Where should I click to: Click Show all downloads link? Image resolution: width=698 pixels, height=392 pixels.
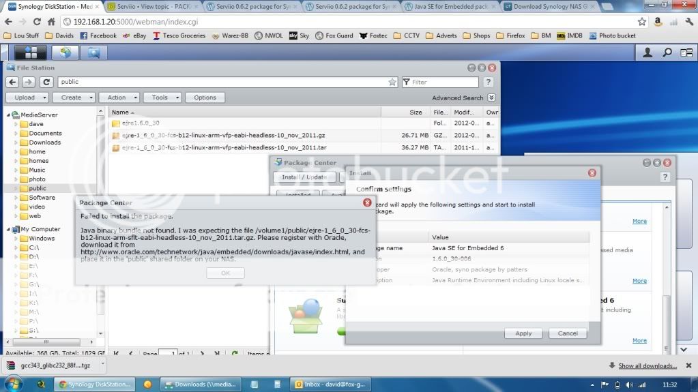(x=648, y=365)
